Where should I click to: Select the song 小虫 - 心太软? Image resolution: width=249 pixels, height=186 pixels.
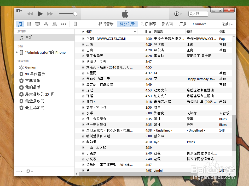coord(96,147)
